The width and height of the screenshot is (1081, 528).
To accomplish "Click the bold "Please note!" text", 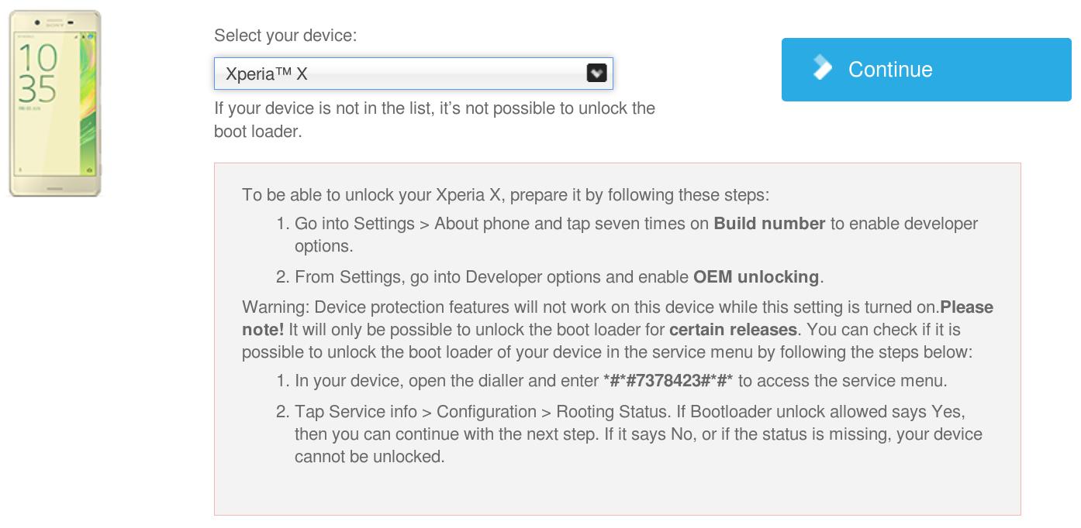I will point(617,318).
